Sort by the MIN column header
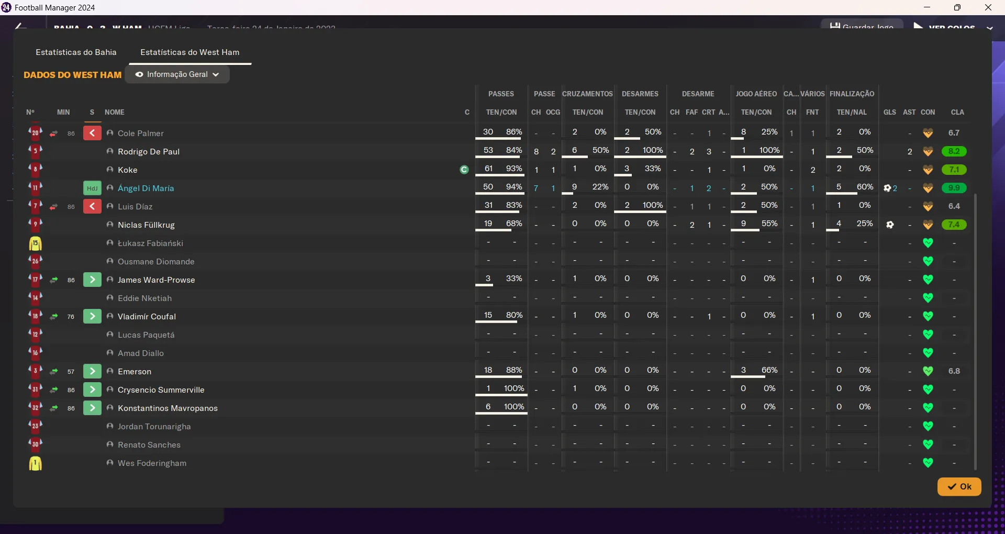This screenshot has height=534, width=1005. (63, 112)
